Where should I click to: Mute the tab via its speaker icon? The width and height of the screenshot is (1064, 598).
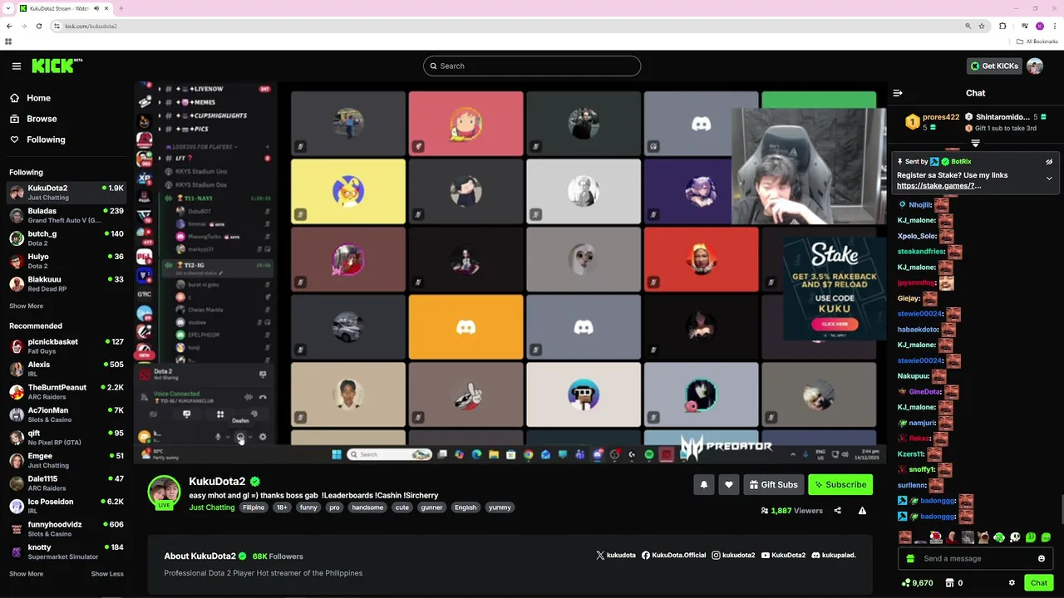coord(96,8)
